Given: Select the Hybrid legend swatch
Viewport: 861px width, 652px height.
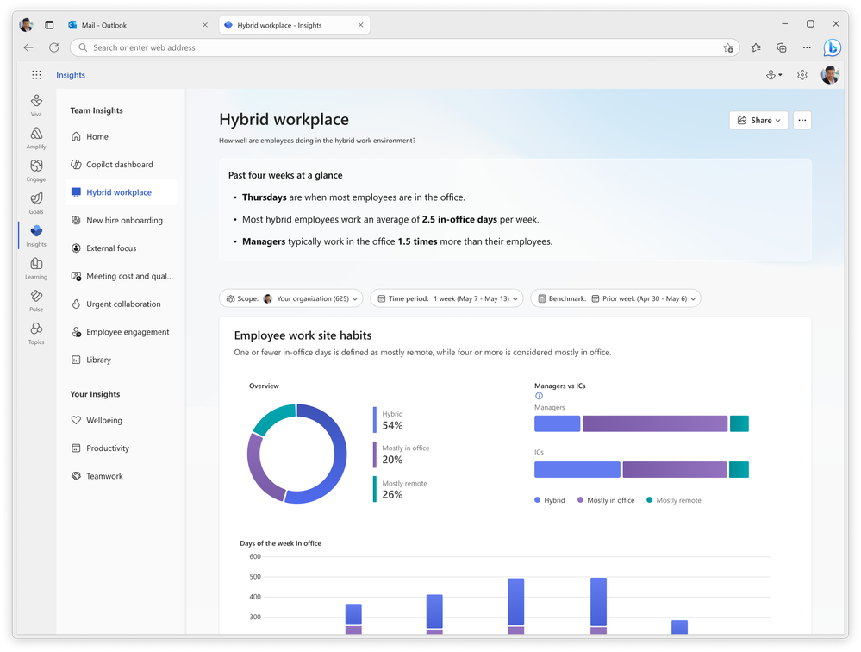Looking at the screenshot, I should 539,499.
